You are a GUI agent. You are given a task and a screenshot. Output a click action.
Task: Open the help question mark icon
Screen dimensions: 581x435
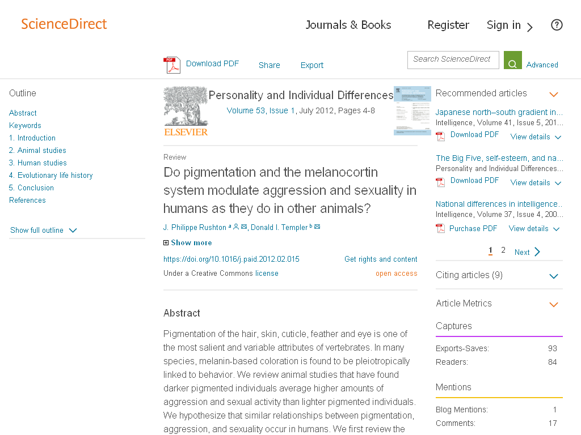(557, 25)
